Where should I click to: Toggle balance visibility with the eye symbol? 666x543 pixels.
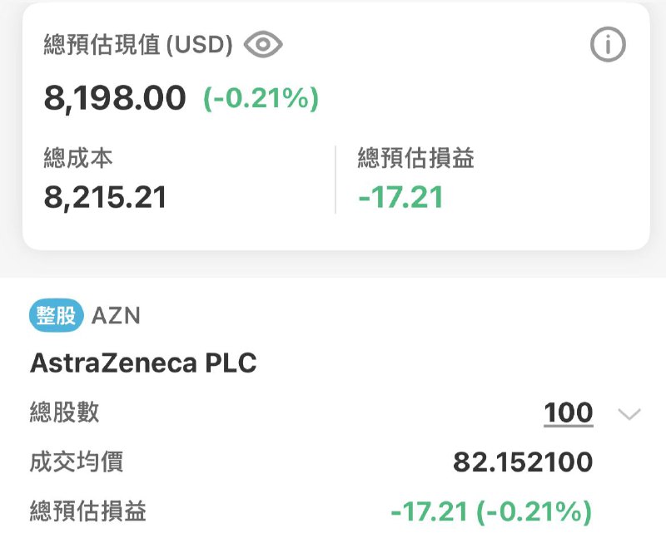click(265, 44)
